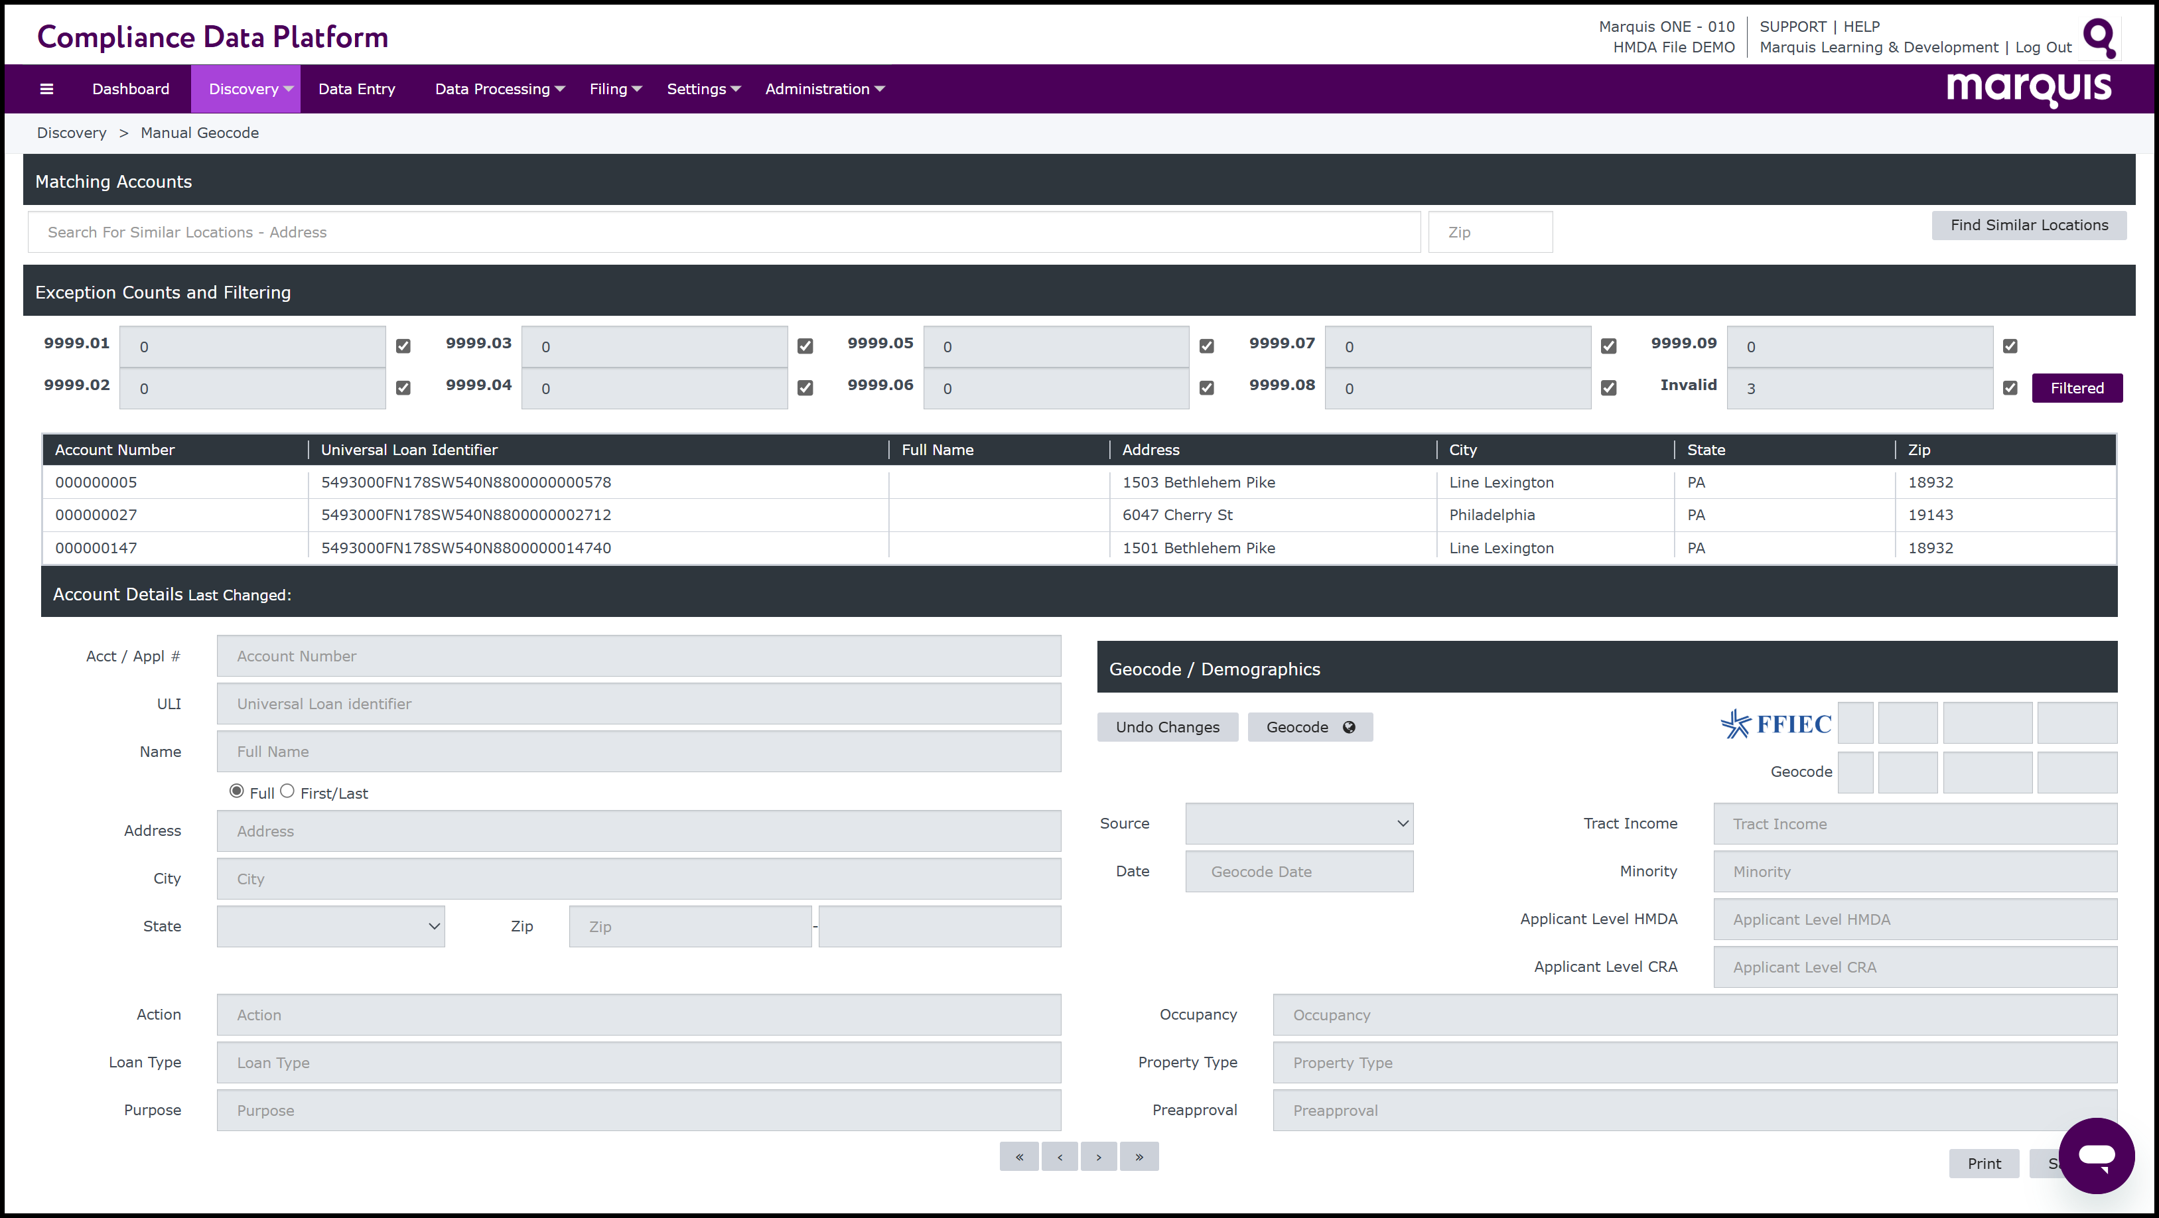
Task: Click the FFIEC logo
Action: pyautogui.click(x=1776, y=723)
